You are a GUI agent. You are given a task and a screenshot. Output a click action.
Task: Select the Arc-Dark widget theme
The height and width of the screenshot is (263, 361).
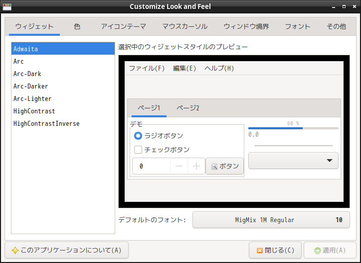tap(27, 74)
